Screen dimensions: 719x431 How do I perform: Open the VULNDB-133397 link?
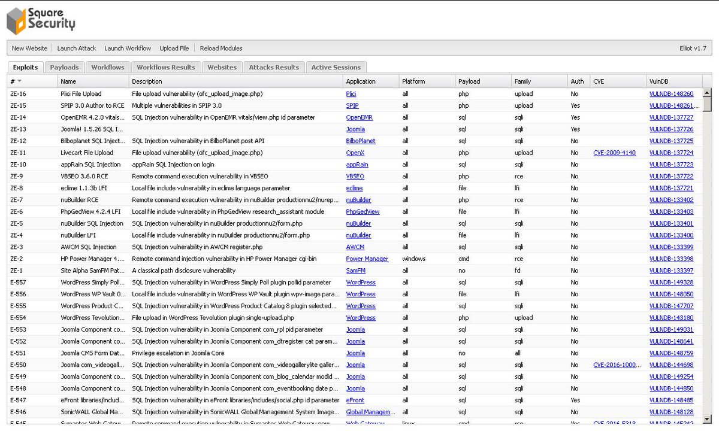click(x=671, y=271)
